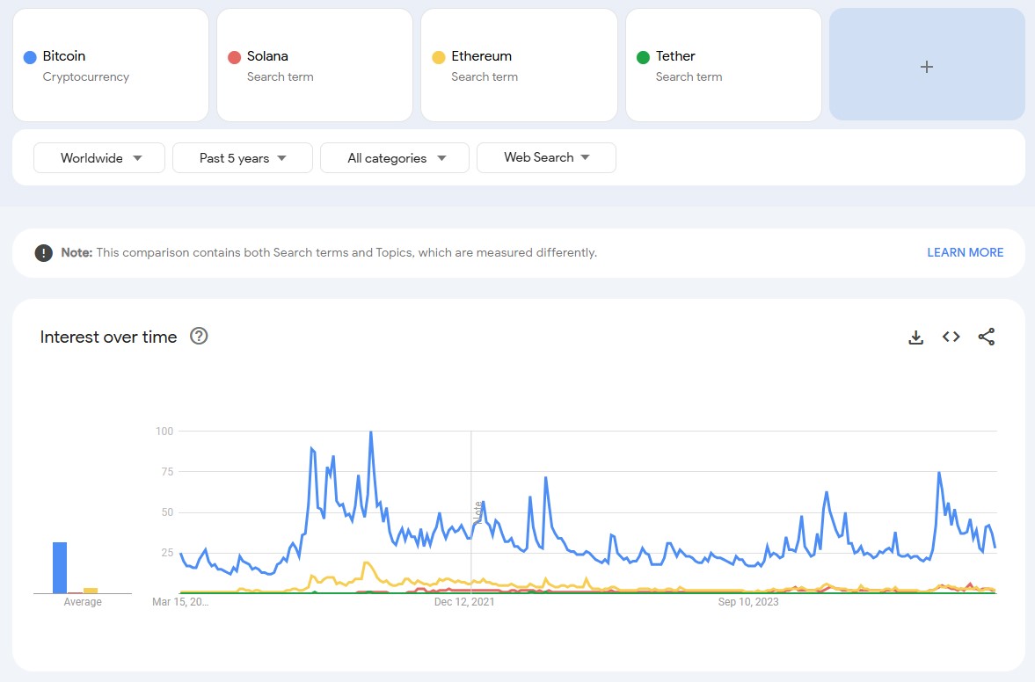
Task: Open the Past 5 years time dropdown
Action: 243,158
